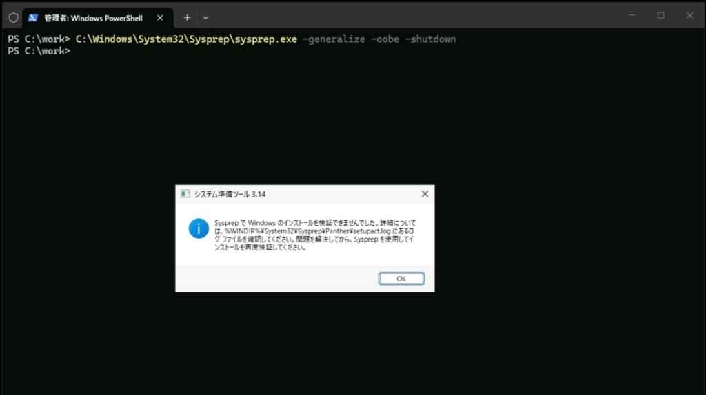Click the -oobe parameter in the command
This screenshot has height=395, width=706.
384,39
